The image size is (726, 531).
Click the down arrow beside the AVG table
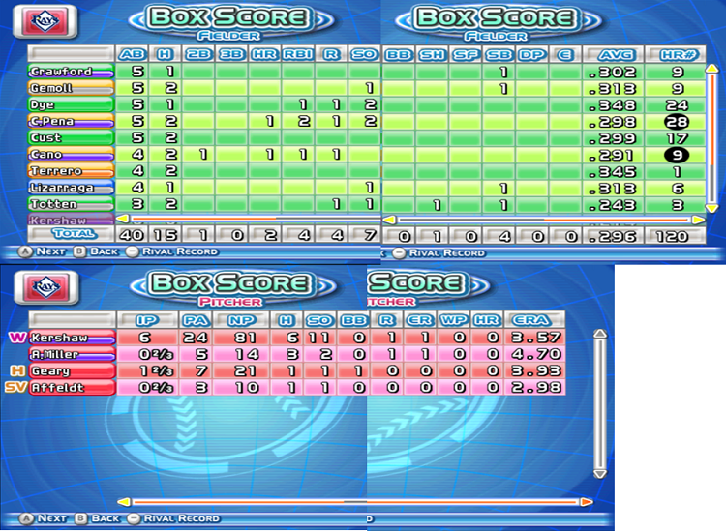coord(711,208)
